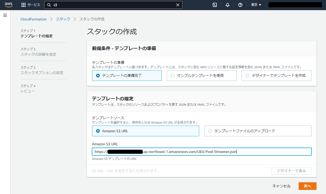
Task: Click the Amazon S3 URL input field
Action: [x=202, y=152]
